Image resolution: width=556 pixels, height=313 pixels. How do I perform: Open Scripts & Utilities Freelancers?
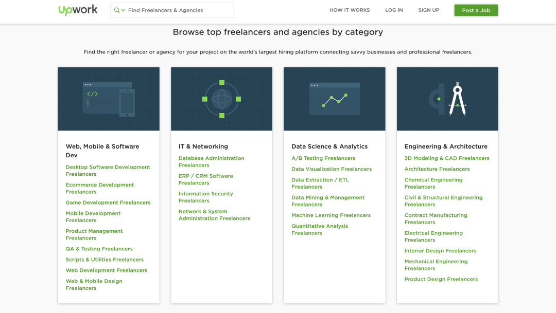pos(105,260)
